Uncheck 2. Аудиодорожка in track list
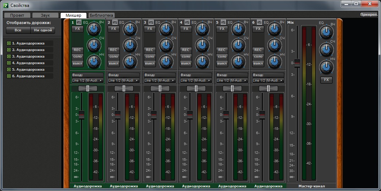The image size is (381, 191). coord(9,50)
